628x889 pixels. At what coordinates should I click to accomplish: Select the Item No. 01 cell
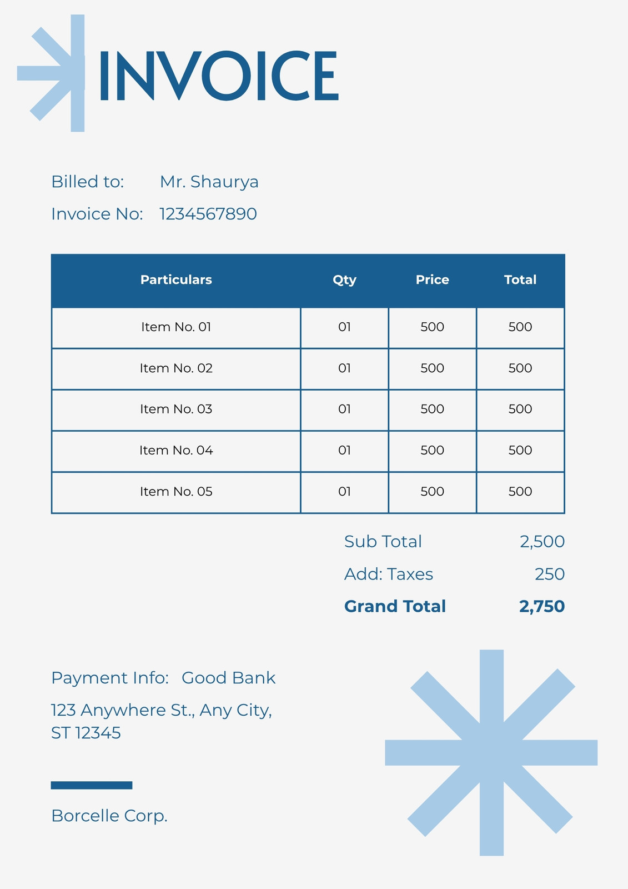pyautogui.click(x=176, y=327)
